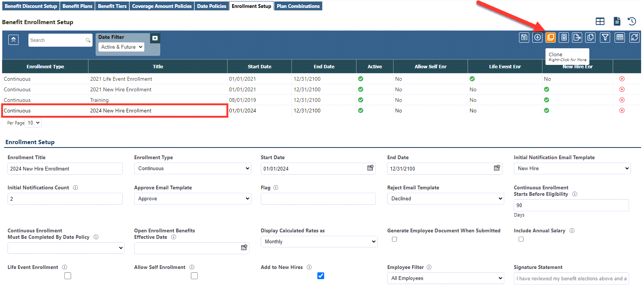Open Plan Combinations tab
The width and height of the screenshot is (643, 295).
click(298, 6)
